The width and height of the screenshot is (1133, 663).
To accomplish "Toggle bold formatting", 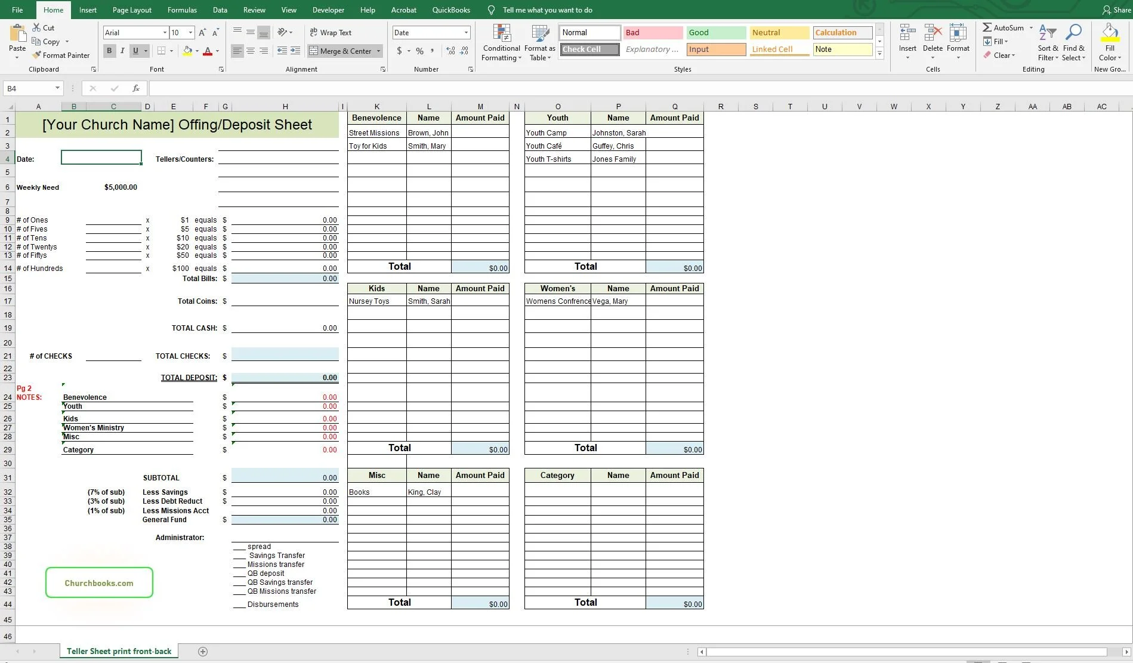I will point(109,51).
